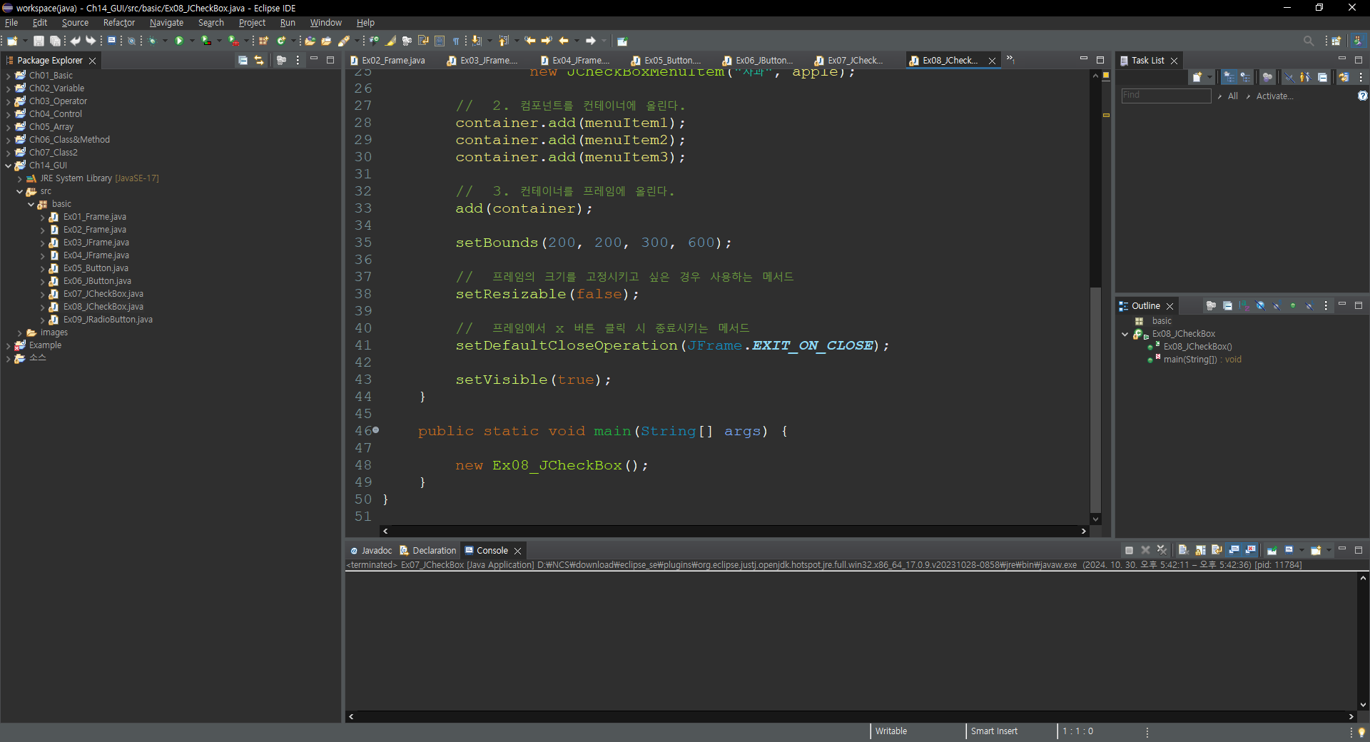
Task: Toggle Mark Occurrences highlighter icon
Action: pos(391,41)
